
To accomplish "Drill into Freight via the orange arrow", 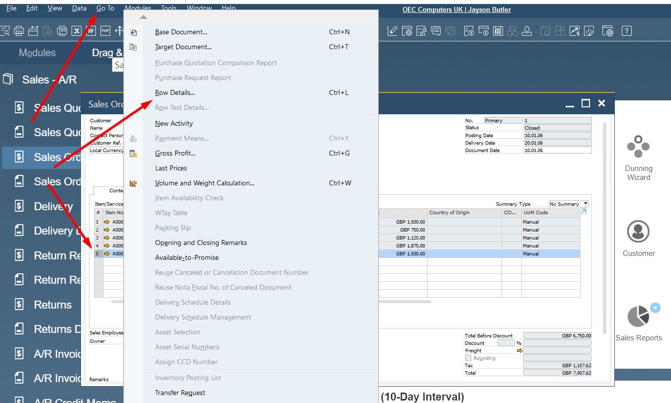I will [x=520, y=350].
